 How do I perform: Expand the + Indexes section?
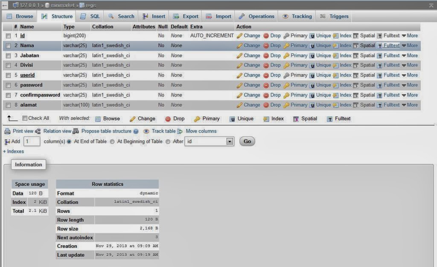13,151
